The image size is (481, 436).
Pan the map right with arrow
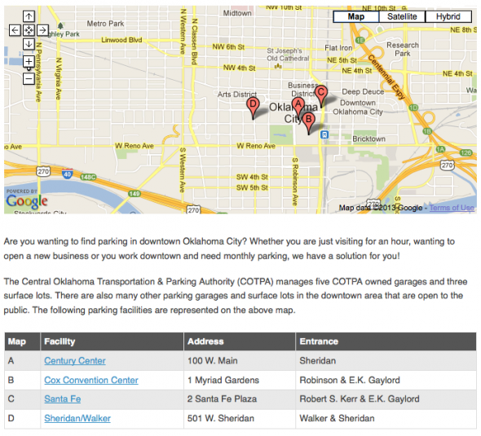click(42, 30)
